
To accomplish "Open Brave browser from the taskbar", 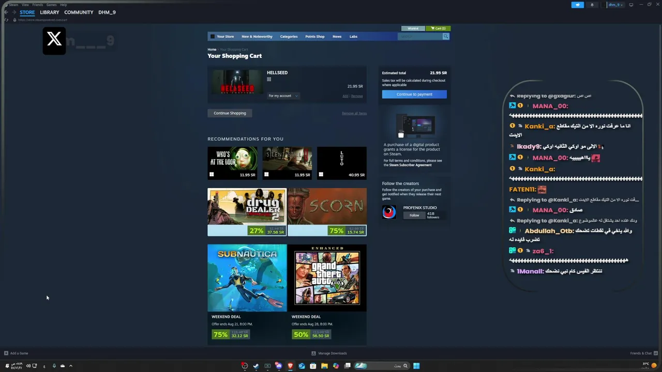I will 290,366.
